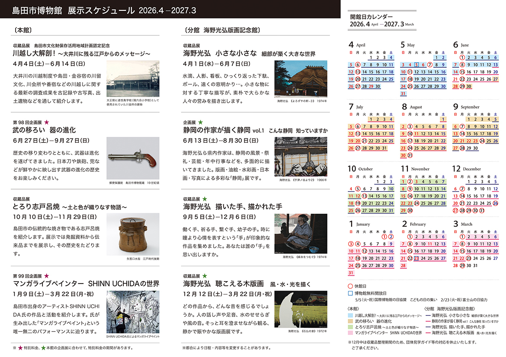Image resolution: width=506 pixels, height=357 pixels.
Task: Click the date 31 in the January calendar
Action: 351,273
